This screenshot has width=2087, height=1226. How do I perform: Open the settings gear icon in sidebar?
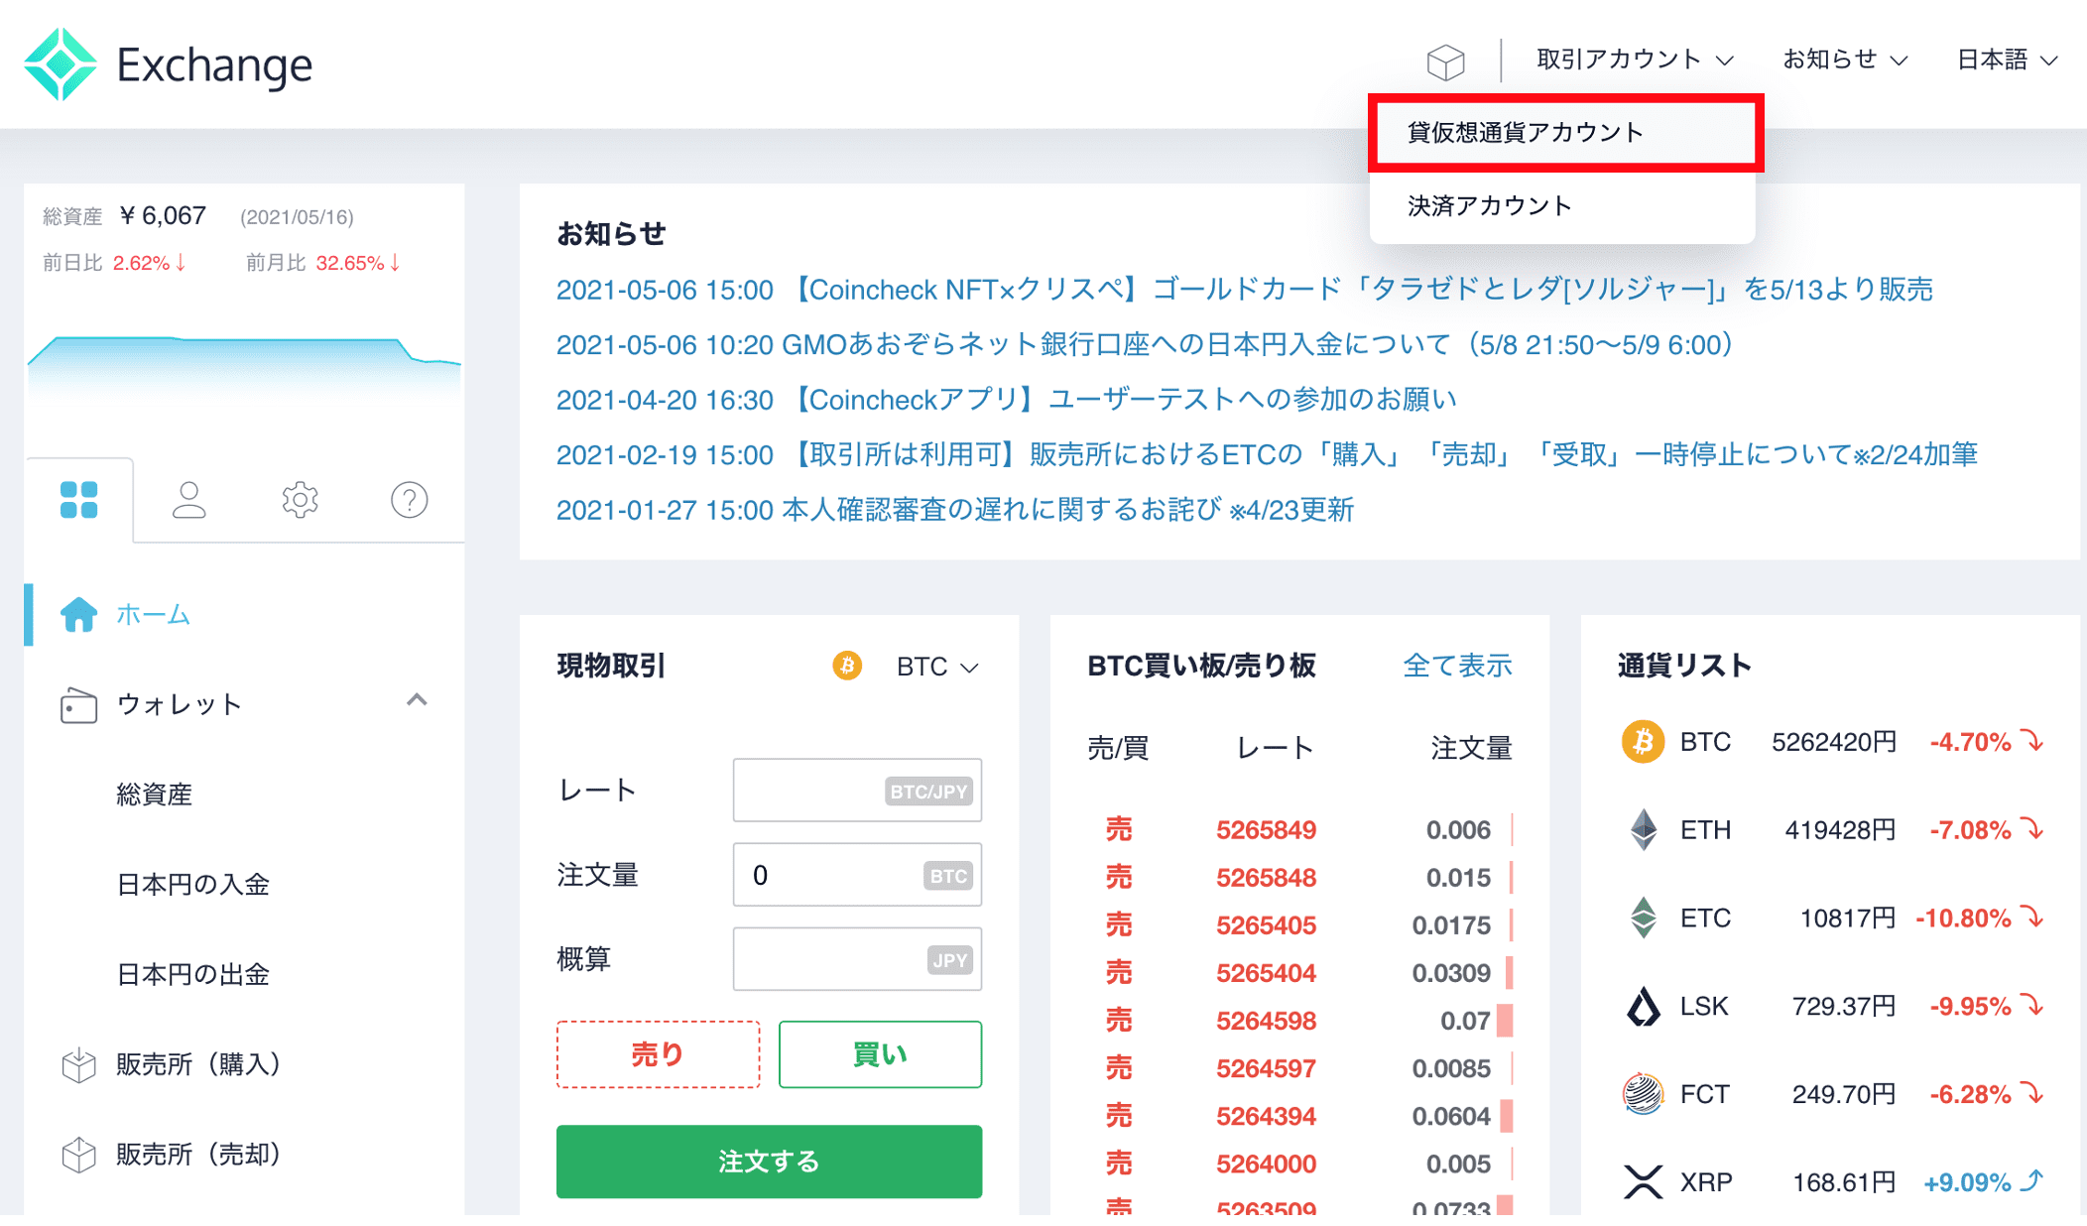299,501
